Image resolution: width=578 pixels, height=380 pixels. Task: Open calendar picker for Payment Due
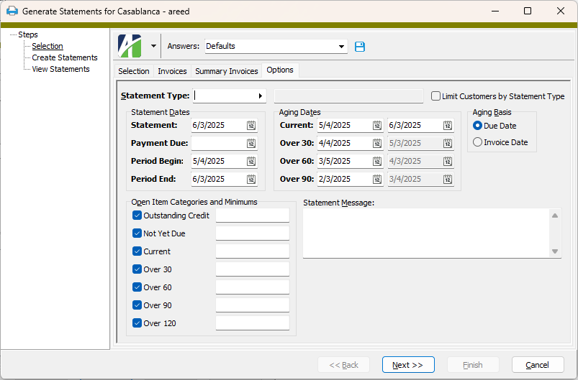[x=251, y=143]
